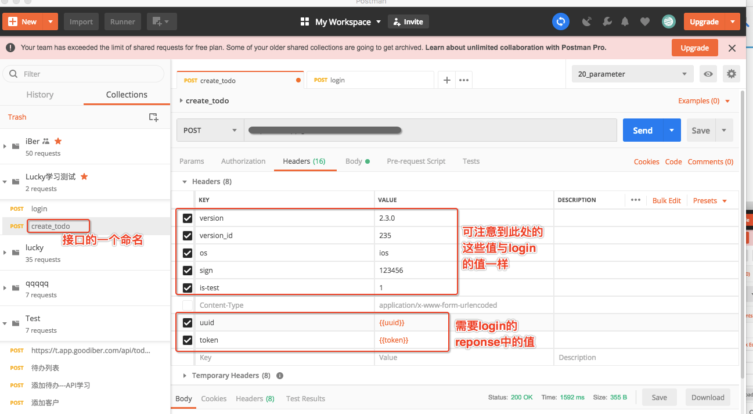Click the Runner button

[123, 22]
